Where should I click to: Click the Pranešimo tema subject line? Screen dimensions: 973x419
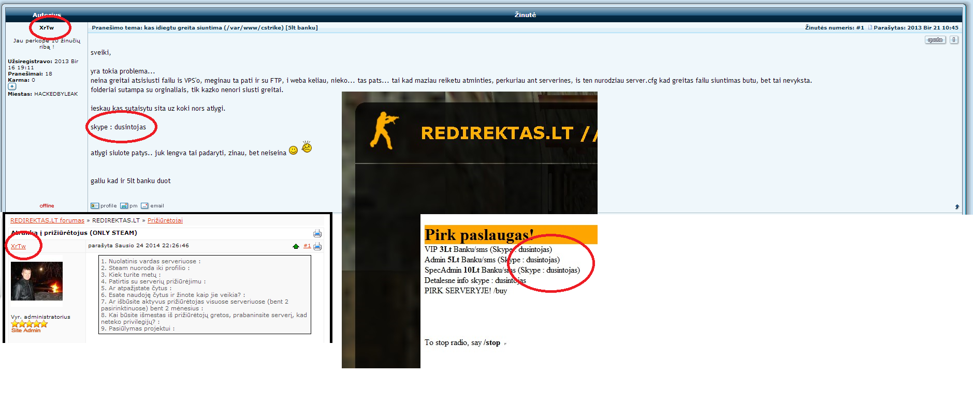pos(205,28)
